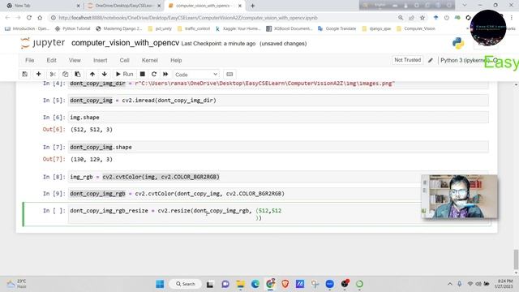519x292 pixels.
Task: Open the Computer_Vision bookmark folder
Action: pyautogui.click(x=416, y=29)
